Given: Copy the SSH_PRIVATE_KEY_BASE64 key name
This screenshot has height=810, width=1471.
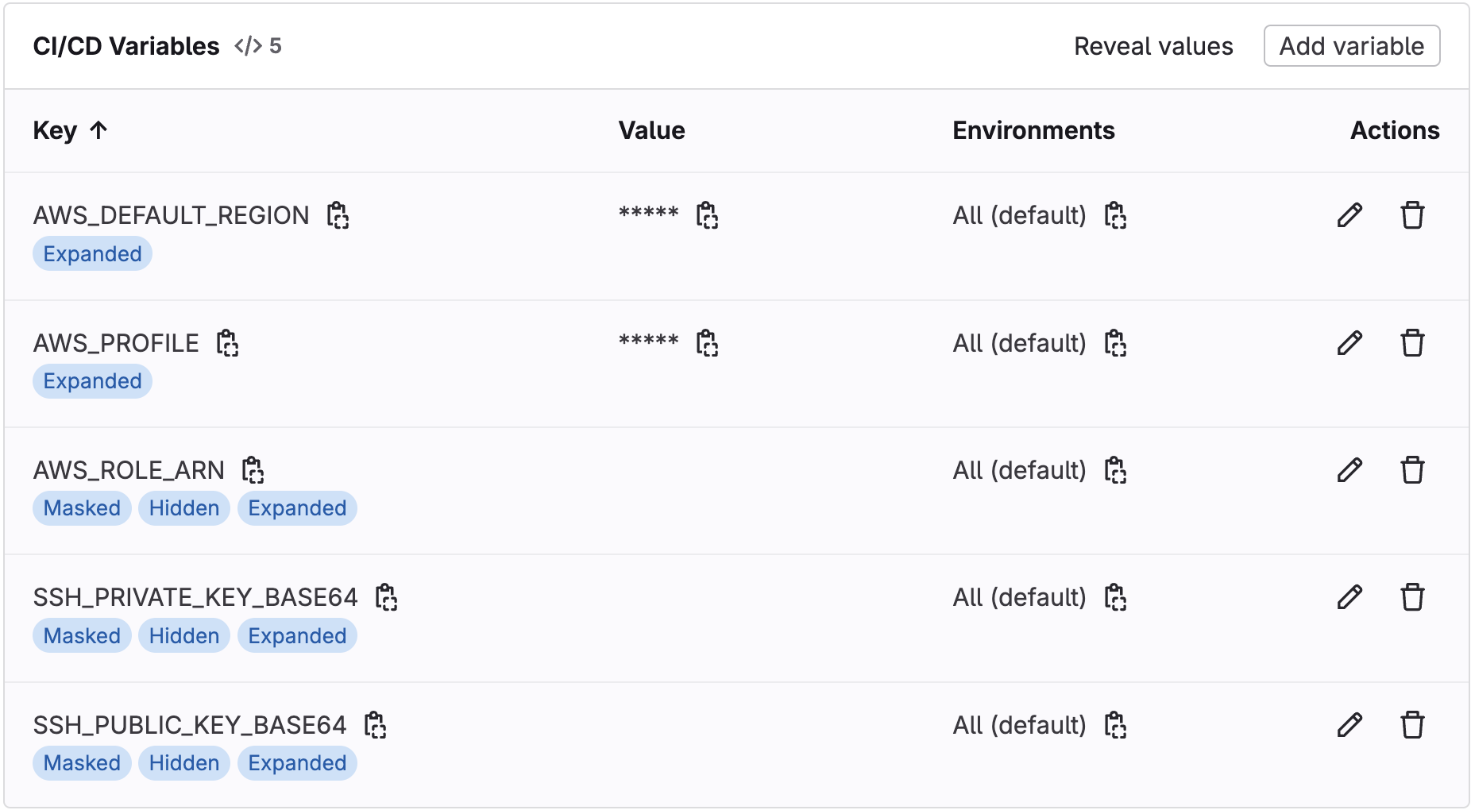Looking at the screenshot, I should pyautogui.click(x=387, y=597).
